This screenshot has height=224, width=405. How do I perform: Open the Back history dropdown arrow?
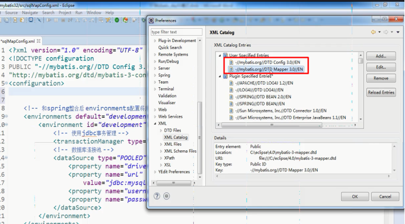coord(379,32)
